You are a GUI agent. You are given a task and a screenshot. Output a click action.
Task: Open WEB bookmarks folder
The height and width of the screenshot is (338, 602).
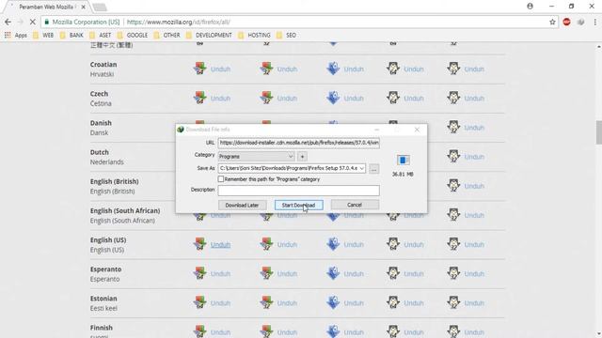click(x=43, y=35)
